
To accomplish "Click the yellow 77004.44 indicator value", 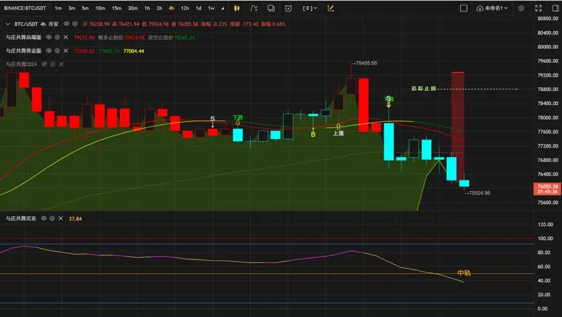I will pos(134,51).
